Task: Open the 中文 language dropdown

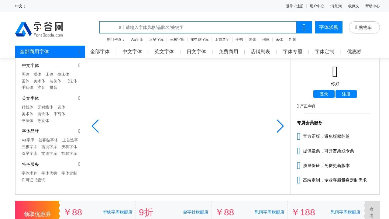Action: [19, 6]
